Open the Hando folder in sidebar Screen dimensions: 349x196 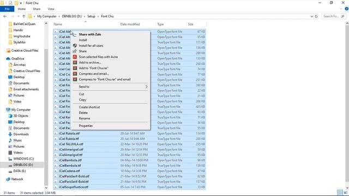(x=18, y=30)
